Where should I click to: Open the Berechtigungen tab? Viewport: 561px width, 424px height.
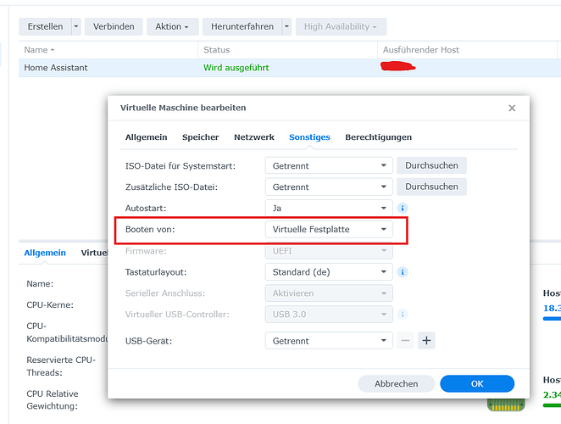click(x=378, y=137)
